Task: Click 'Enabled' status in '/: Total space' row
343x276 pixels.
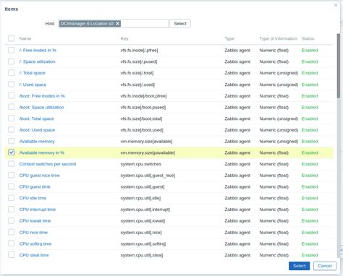Action: [x=310, y=73]
